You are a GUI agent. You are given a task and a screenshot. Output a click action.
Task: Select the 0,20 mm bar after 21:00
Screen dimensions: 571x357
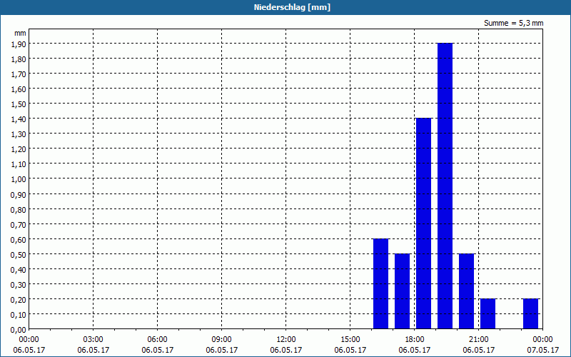point(488,314)
